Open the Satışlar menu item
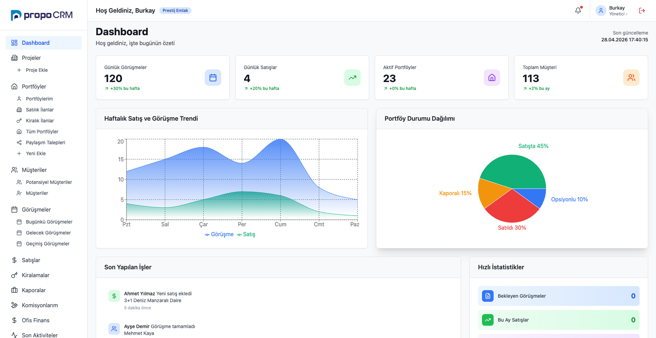The height and width of the screenshot is (338, 656). coord(43,260)
